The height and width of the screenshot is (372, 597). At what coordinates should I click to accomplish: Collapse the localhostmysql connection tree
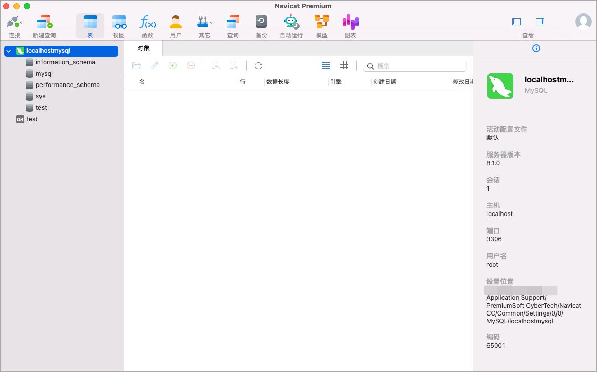[9, 51]
